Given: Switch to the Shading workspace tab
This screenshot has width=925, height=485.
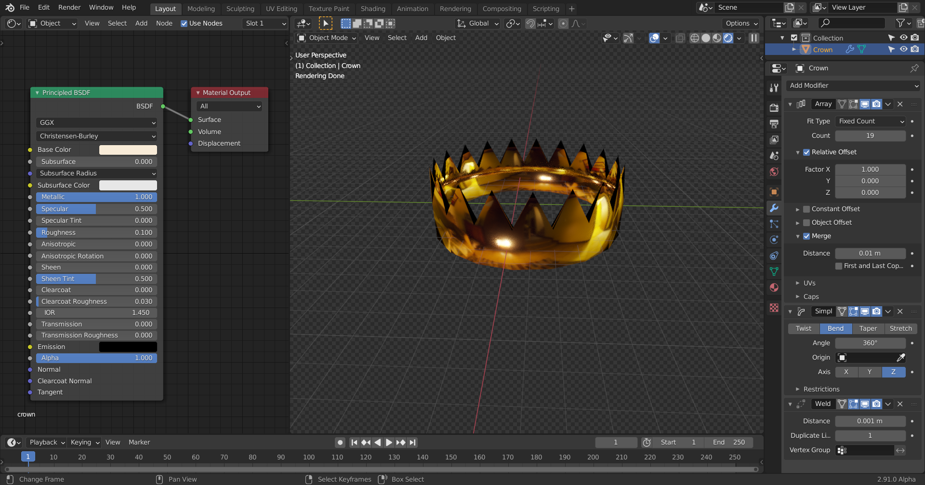Looking at the screenshot, I should coord(373,9).
